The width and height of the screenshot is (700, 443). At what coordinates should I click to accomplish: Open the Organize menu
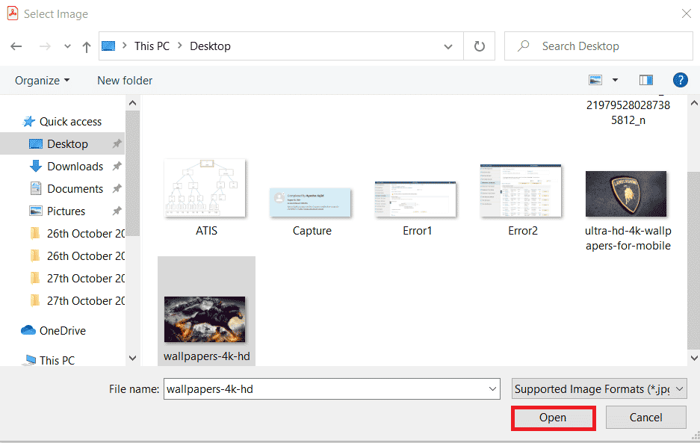point(42,81)
